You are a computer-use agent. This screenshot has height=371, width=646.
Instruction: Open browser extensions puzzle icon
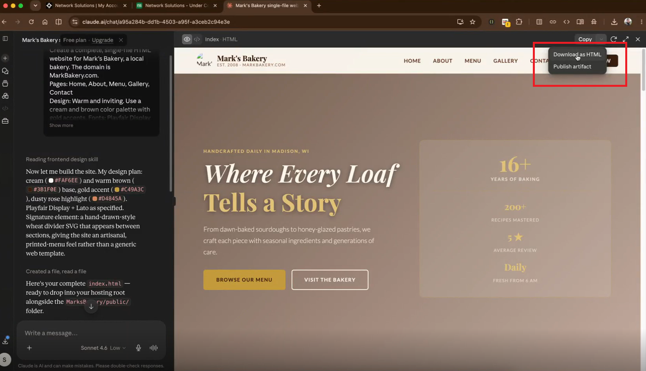click(x=519, y=22)
